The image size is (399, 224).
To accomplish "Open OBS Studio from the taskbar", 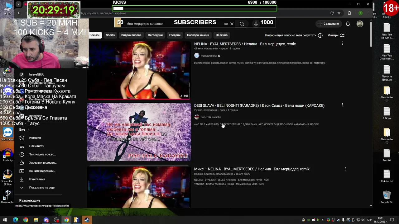I will click(56, 220).
